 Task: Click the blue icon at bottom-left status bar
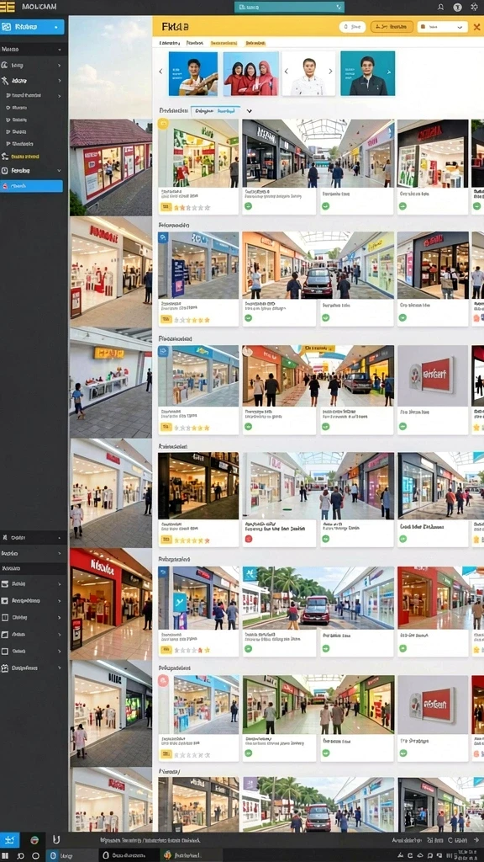tap(9, 840)
